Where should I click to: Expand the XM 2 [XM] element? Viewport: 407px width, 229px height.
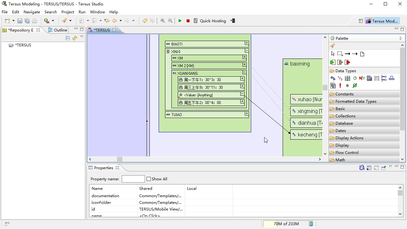point(244,65)
